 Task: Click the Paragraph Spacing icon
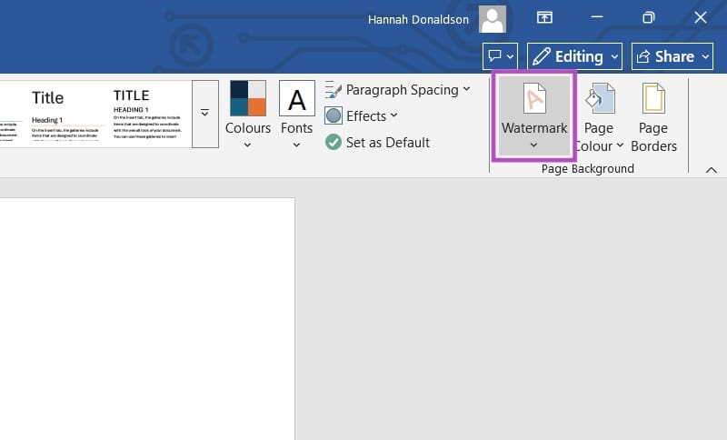point(334,90)
